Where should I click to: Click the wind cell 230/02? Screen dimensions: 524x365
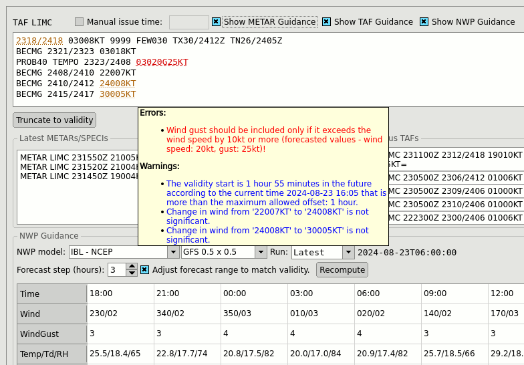click(120, 314)
